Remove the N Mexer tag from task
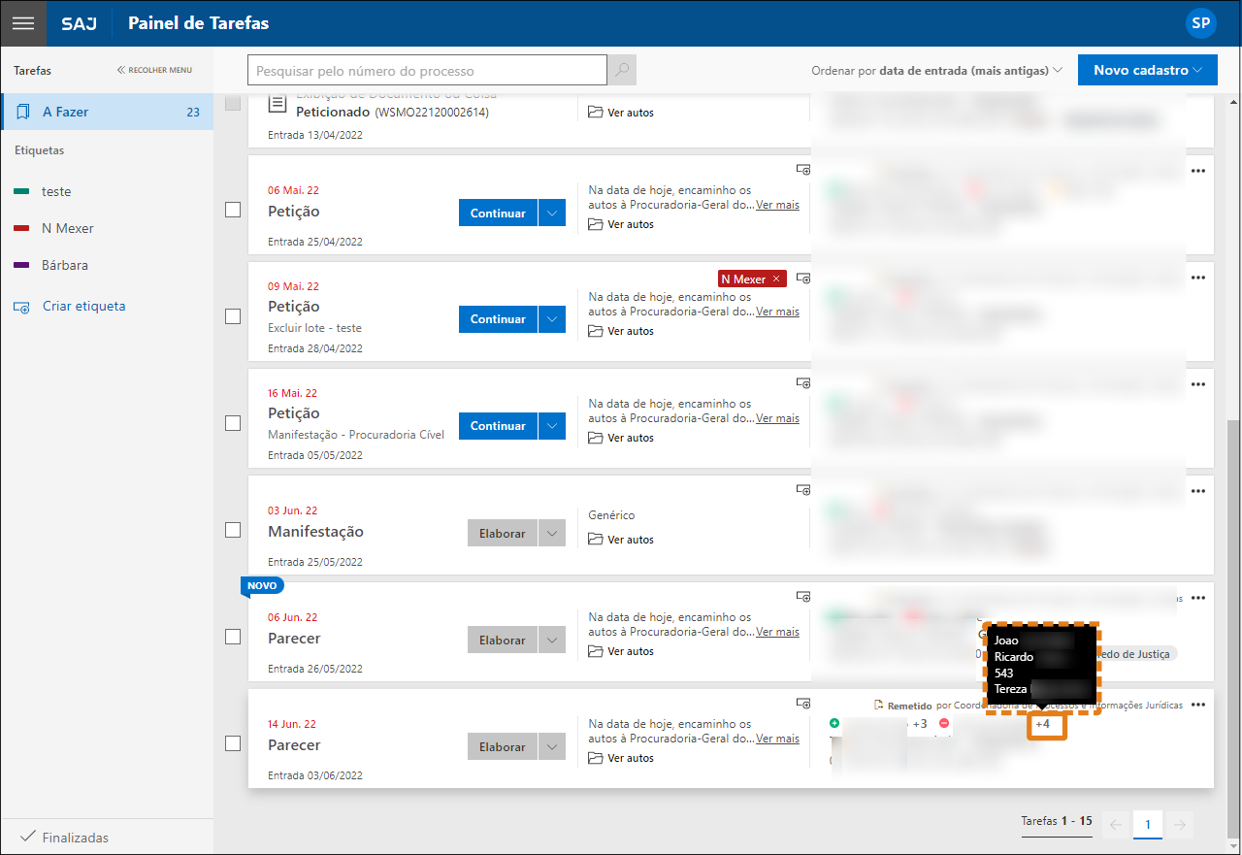 pyautogui.click(x=775, y=280)
